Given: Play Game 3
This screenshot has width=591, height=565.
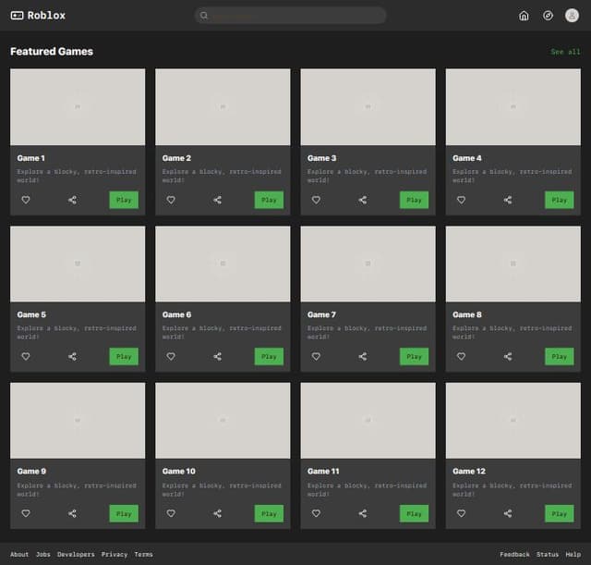Looking at the screenshot, I should 414,200.
